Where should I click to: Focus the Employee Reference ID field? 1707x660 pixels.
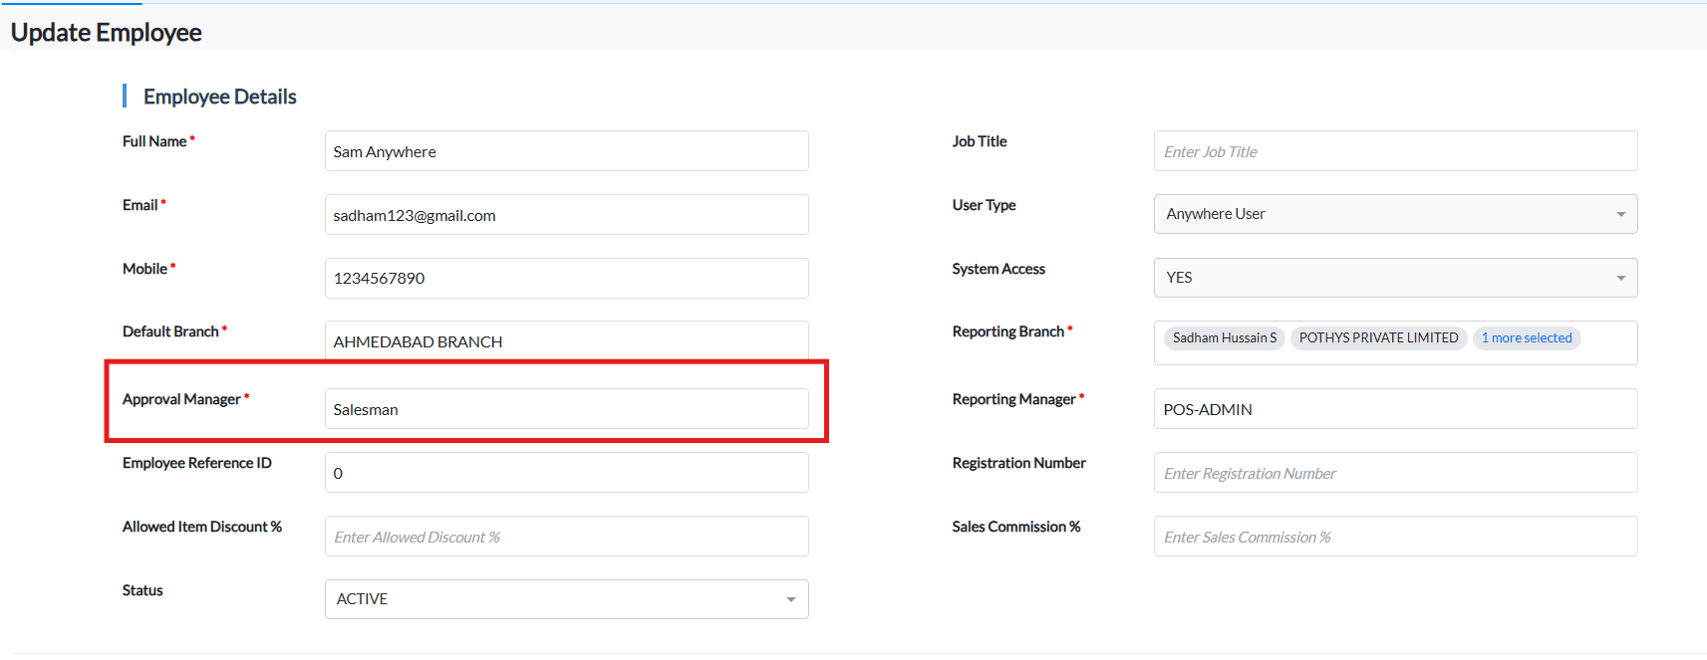[566, 473]
